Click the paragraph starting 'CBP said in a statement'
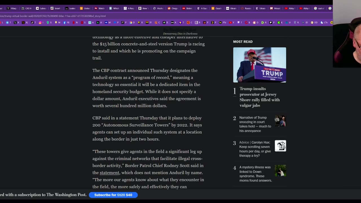Screen dimensions: 361x203 coord(147,129)
